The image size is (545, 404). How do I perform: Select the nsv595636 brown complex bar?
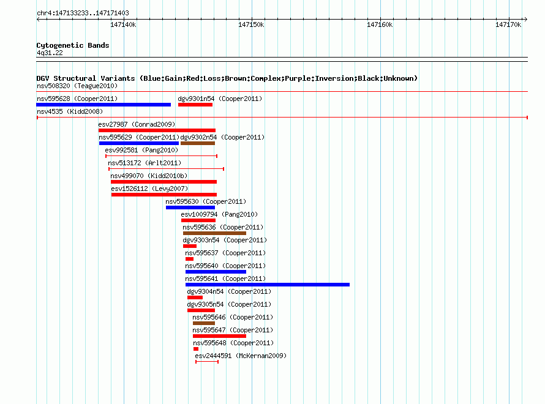pyautogui.click(x=214, y=233)
